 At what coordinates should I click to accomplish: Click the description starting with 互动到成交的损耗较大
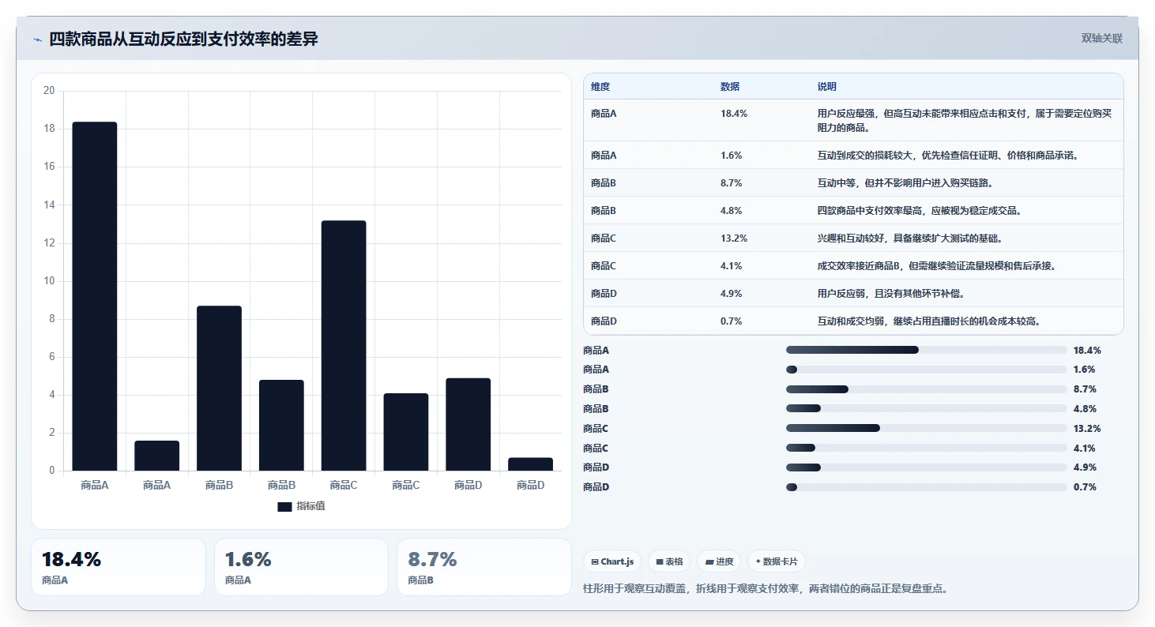948,156
